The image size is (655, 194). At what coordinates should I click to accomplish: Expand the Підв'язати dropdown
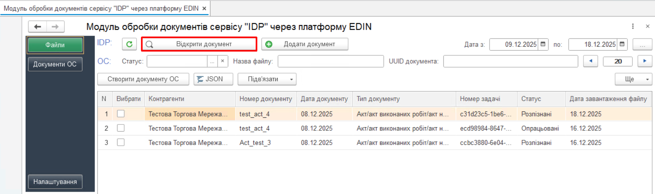(x=291, y=79)
